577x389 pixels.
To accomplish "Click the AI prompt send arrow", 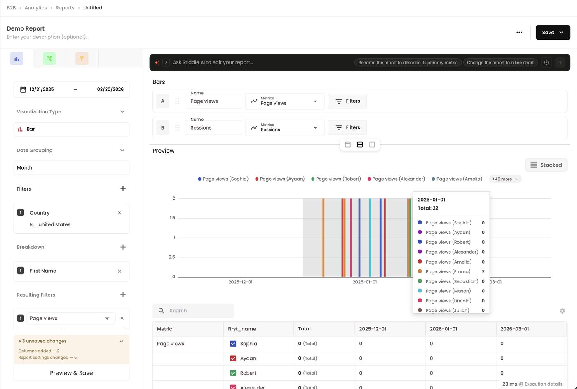I will pos(560,63).
